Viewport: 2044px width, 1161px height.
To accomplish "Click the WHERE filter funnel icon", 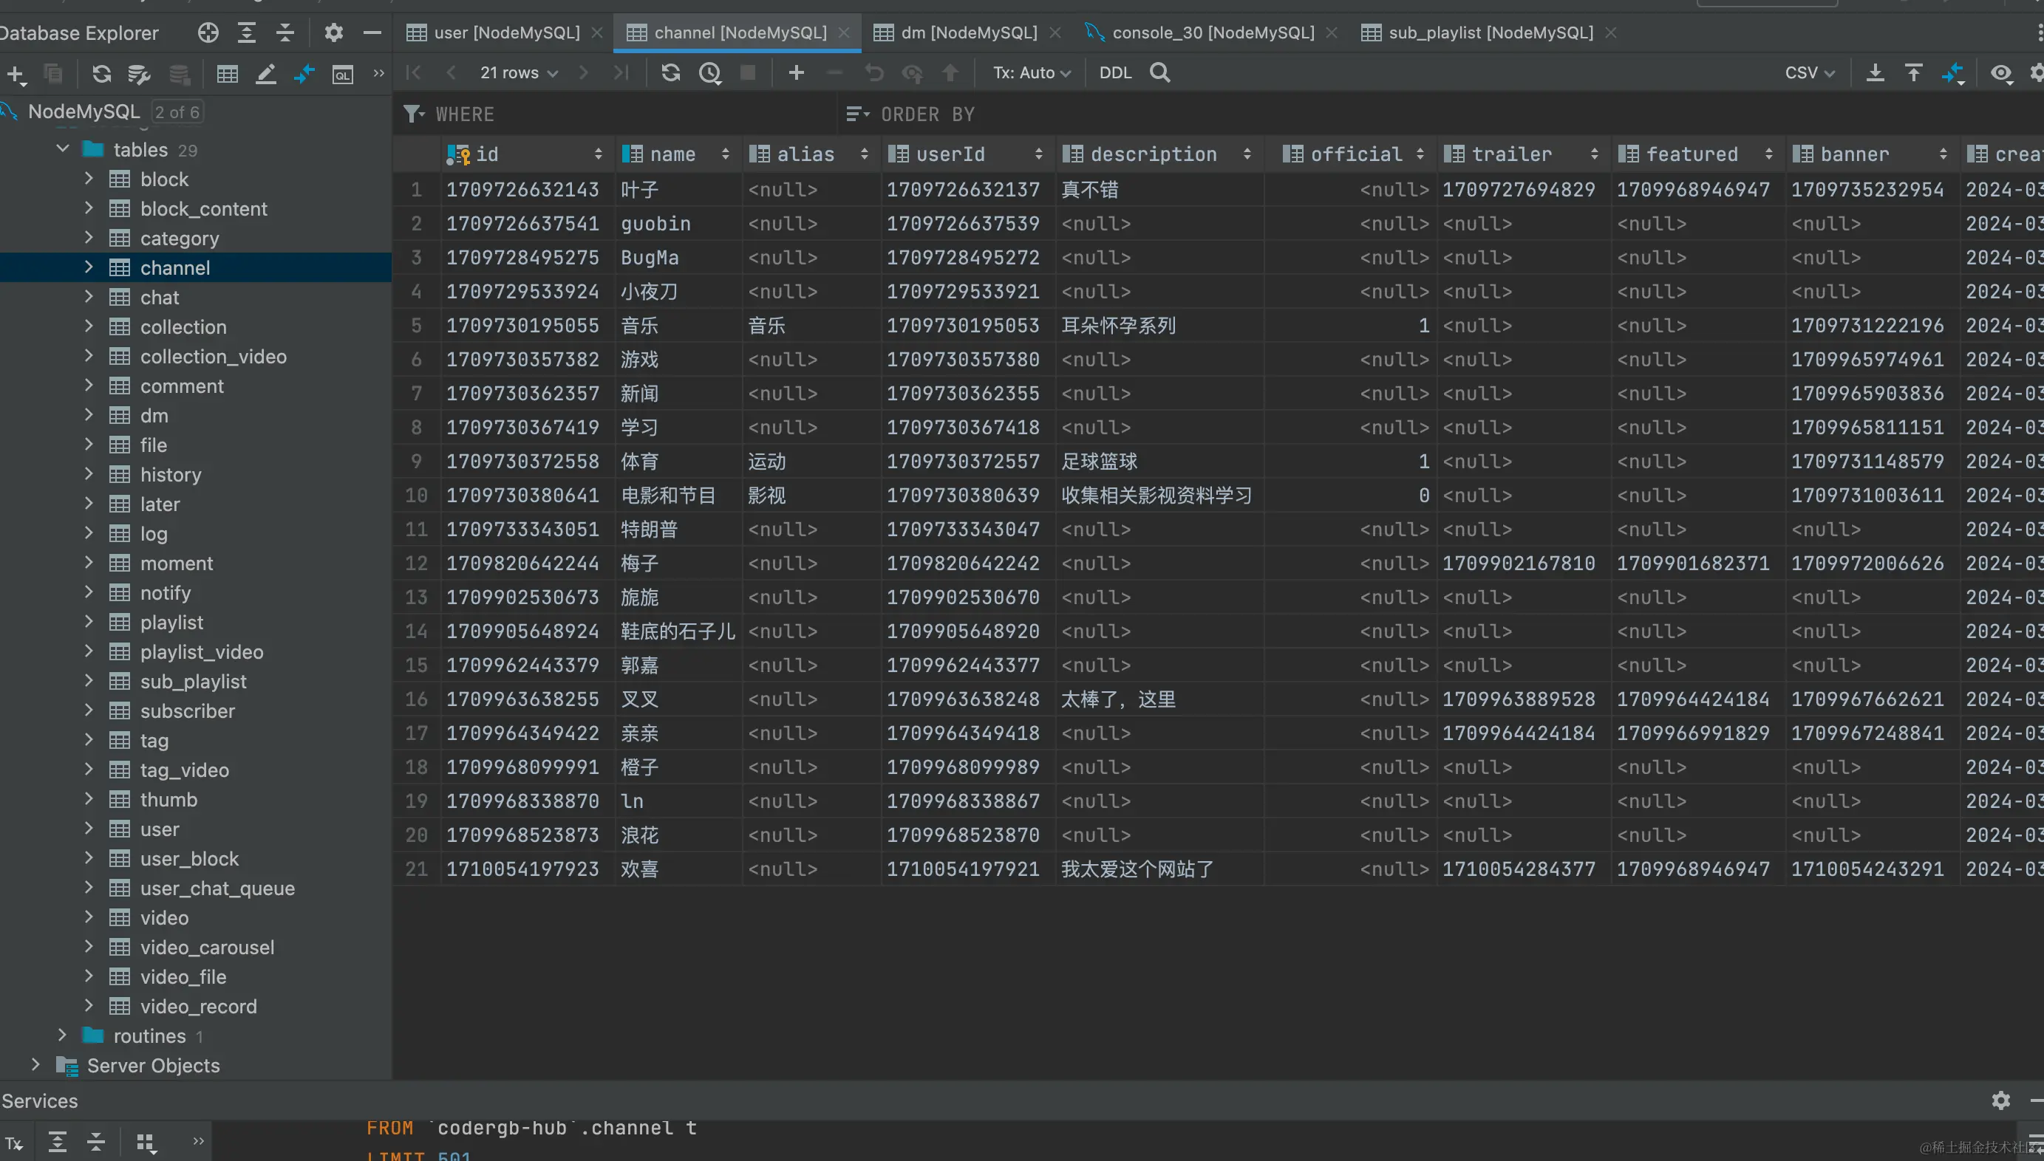I will pos(413,114).
